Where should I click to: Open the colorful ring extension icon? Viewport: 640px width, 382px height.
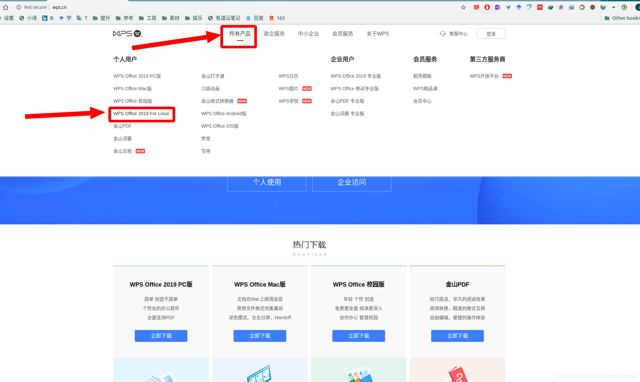[582, 7]
